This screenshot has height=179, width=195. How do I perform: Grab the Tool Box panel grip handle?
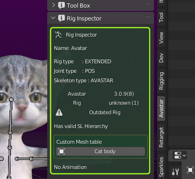point(148,5)
